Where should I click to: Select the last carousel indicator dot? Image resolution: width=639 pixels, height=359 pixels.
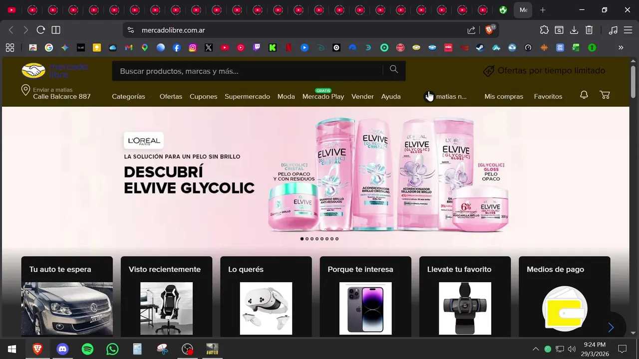tap(337, 239)
